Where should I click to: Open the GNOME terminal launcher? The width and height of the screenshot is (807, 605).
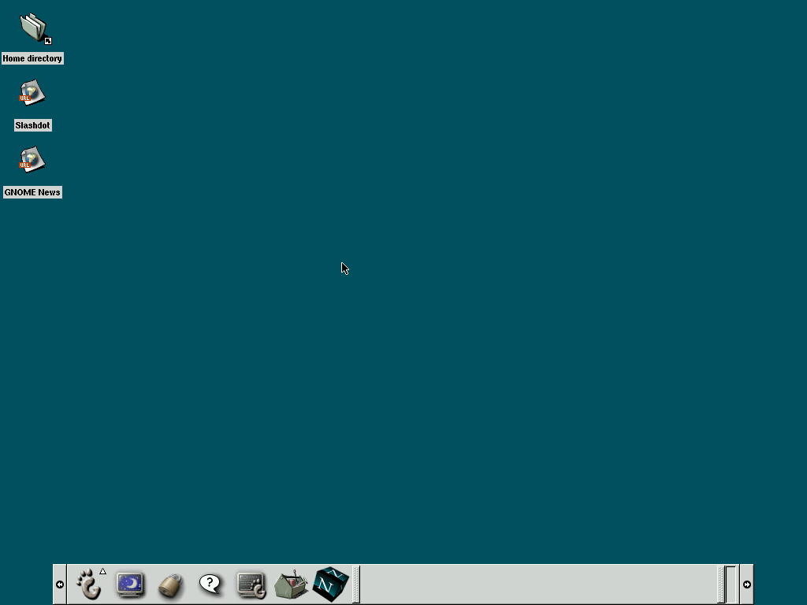[251, 585]
